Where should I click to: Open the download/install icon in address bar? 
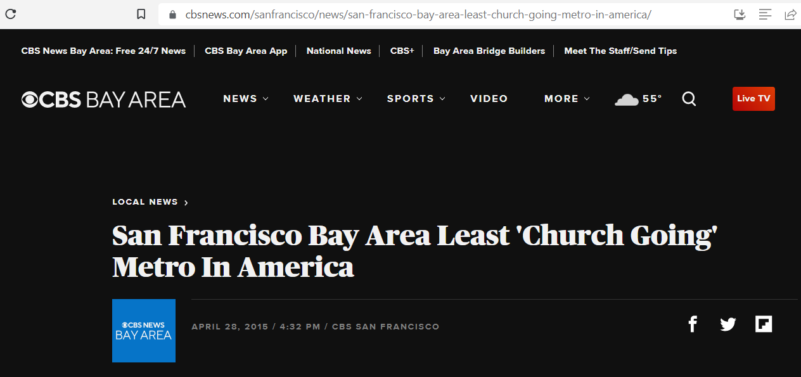[x=740, y=14]
